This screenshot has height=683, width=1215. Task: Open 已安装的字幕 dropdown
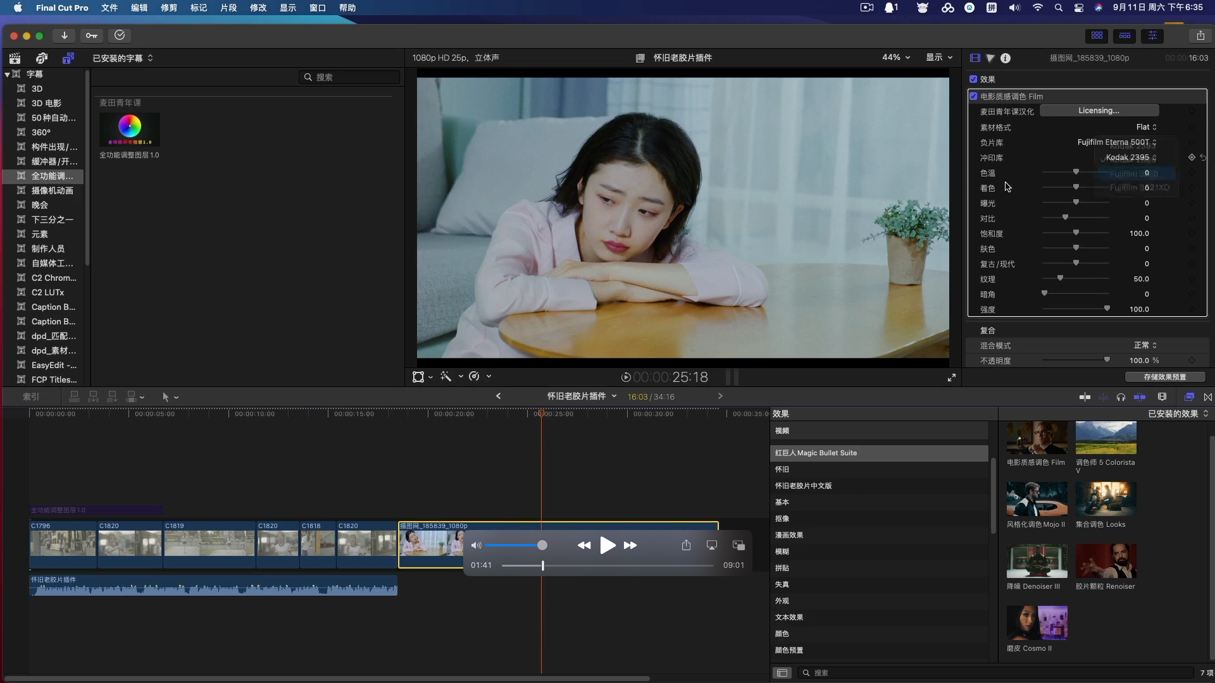[x=123, y=58]
